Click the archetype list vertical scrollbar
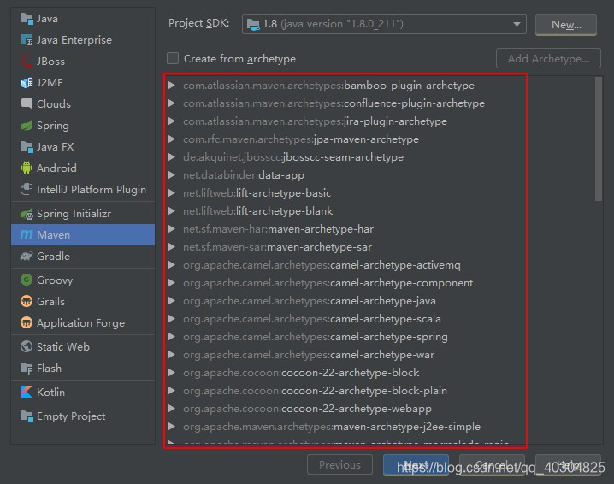 click(598, 139)
